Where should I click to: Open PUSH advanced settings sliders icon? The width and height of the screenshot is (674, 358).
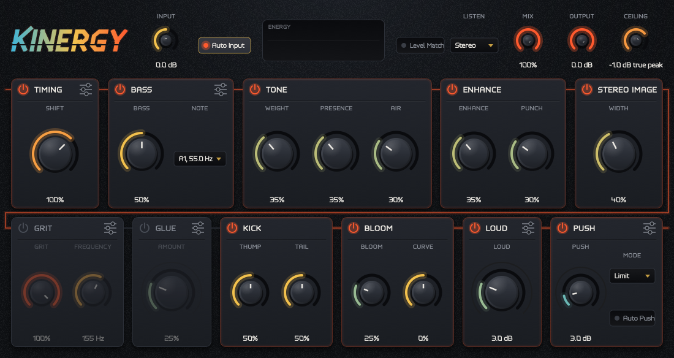click(x=649, y=228)
